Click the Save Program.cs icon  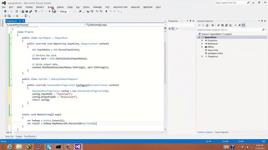(27, 11)
